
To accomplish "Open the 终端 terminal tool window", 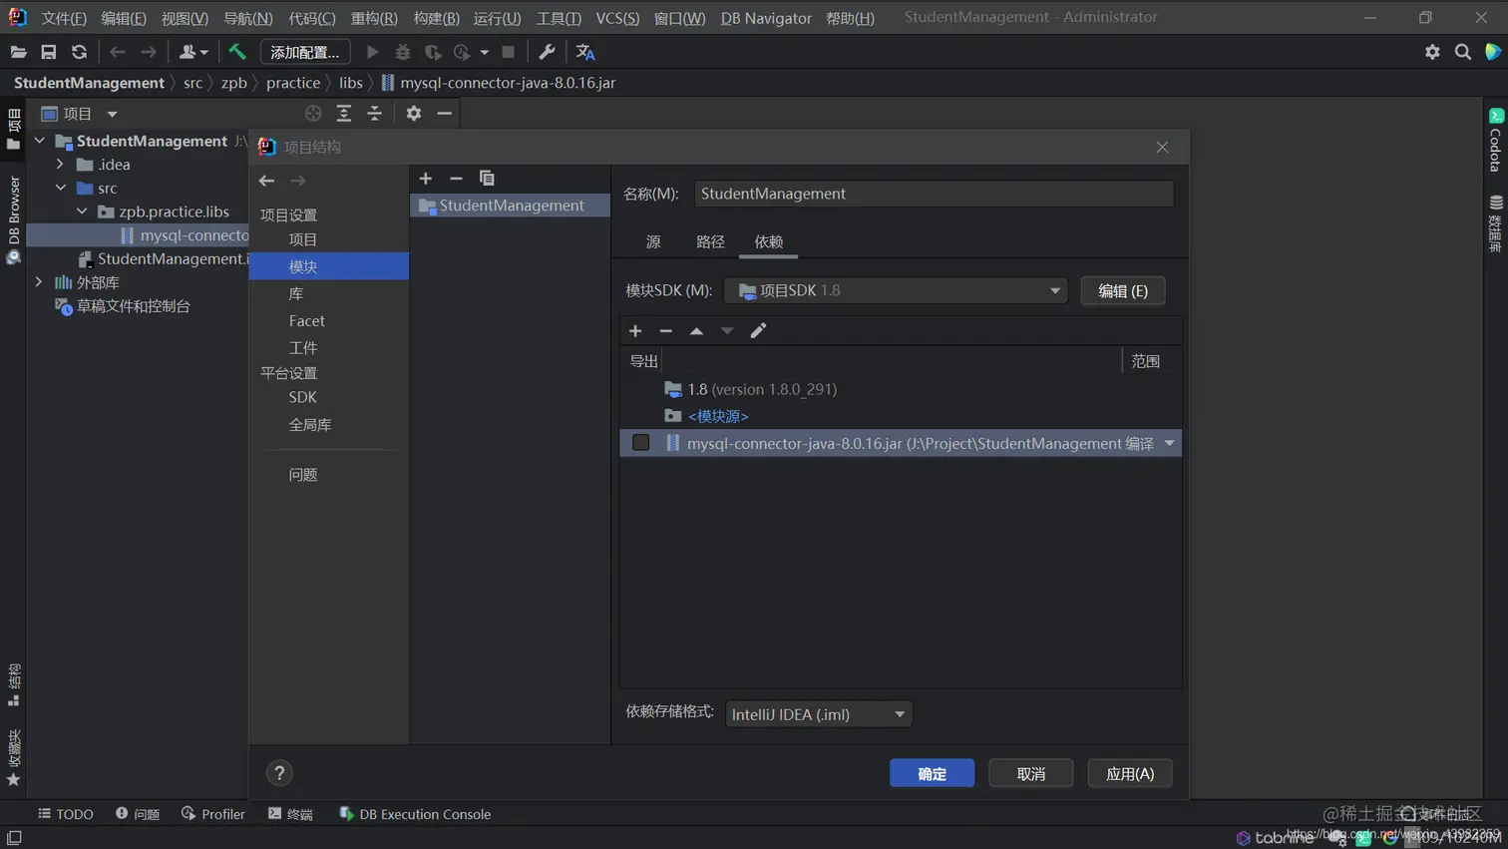I will click(x=290, y=814).
